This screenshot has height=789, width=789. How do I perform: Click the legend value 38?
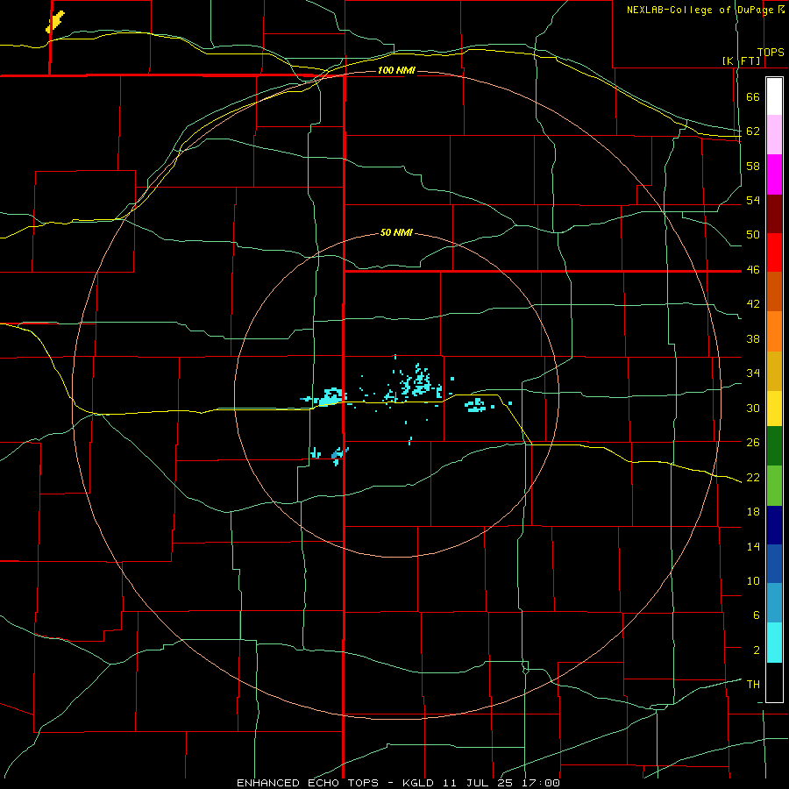point(753,338)
